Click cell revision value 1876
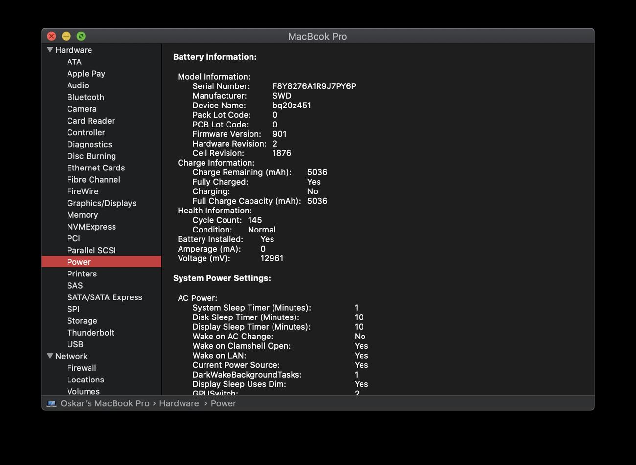The width and height of the screenshot is (636, 465). (282, 153)
